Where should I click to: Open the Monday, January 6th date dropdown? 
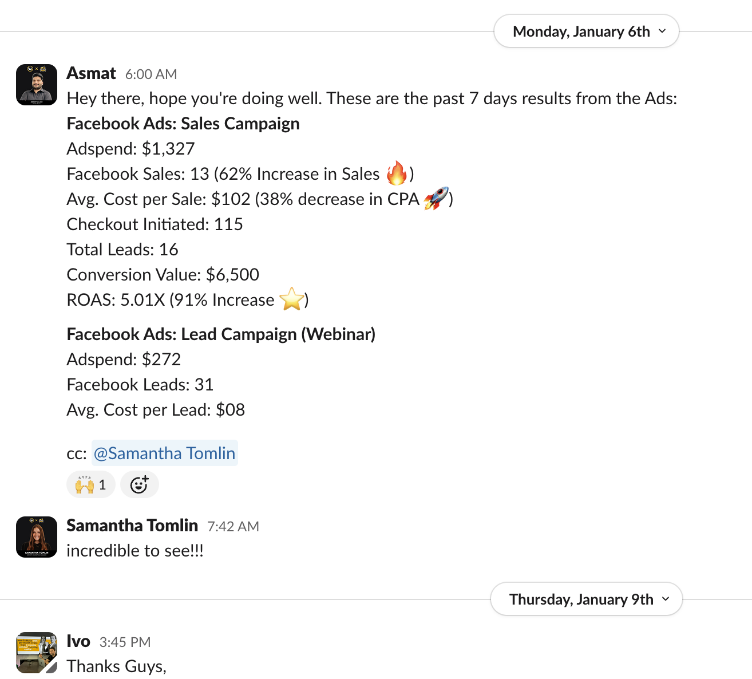point(586,31)
